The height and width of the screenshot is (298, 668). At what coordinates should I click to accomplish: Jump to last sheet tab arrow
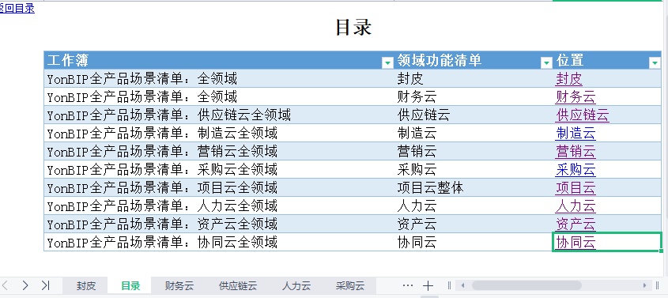click(45, 285)
